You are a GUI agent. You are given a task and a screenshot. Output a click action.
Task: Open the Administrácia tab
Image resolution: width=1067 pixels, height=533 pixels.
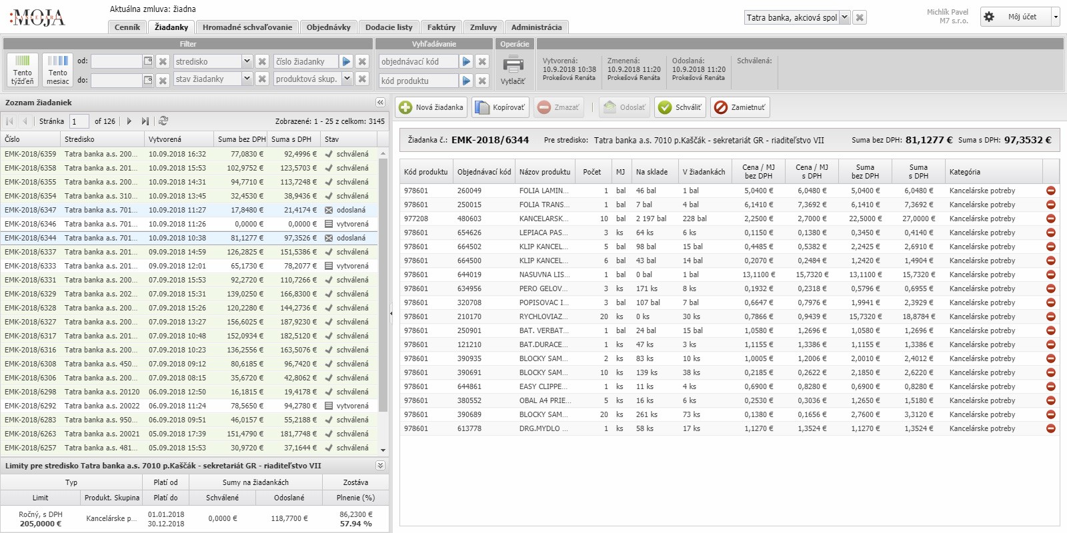537,27
